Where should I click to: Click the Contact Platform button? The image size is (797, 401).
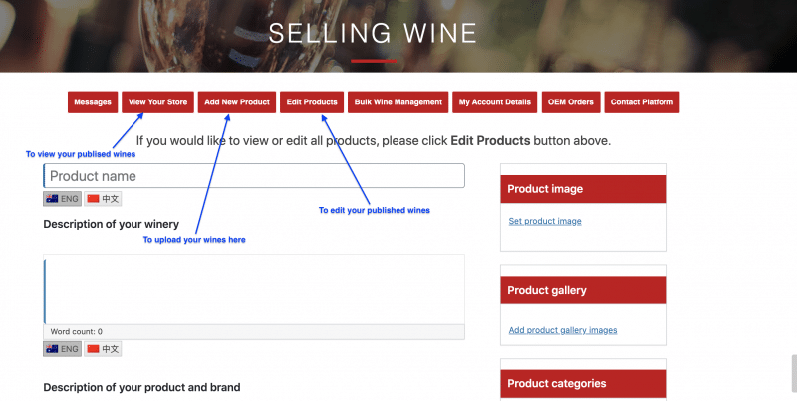pos(642,102)
